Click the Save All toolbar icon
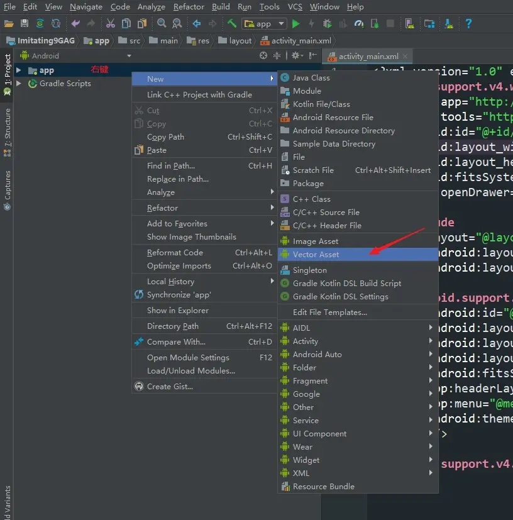The width and height of the screenshot is (513, 520). (25, 23)
